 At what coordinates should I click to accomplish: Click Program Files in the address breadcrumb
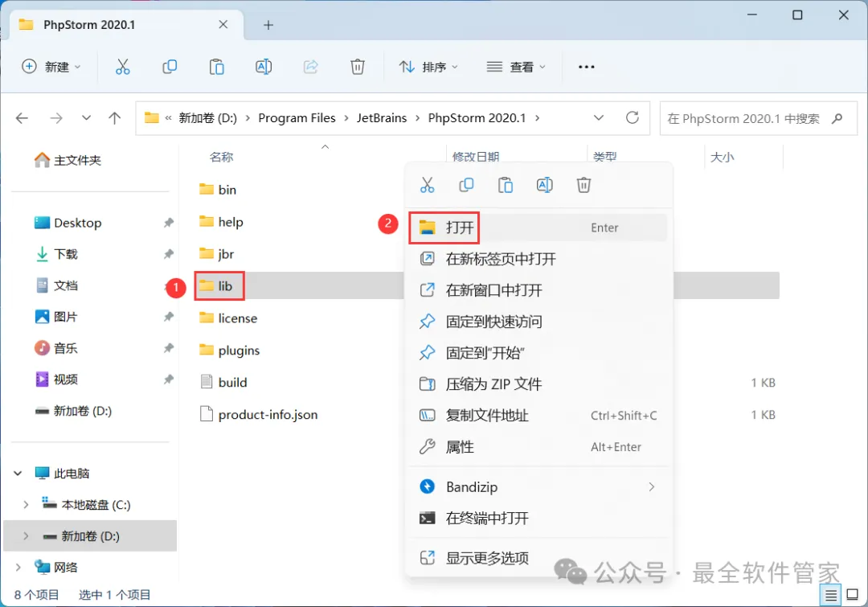(x=297, y=118)
